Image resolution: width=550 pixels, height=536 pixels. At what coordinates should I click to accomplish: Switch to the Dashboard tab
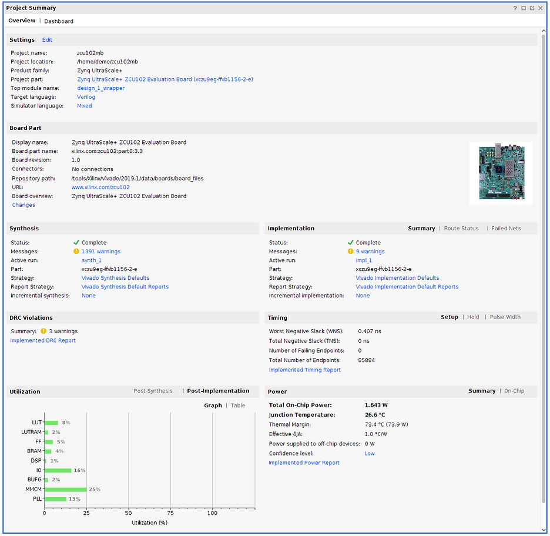(59, 21)
